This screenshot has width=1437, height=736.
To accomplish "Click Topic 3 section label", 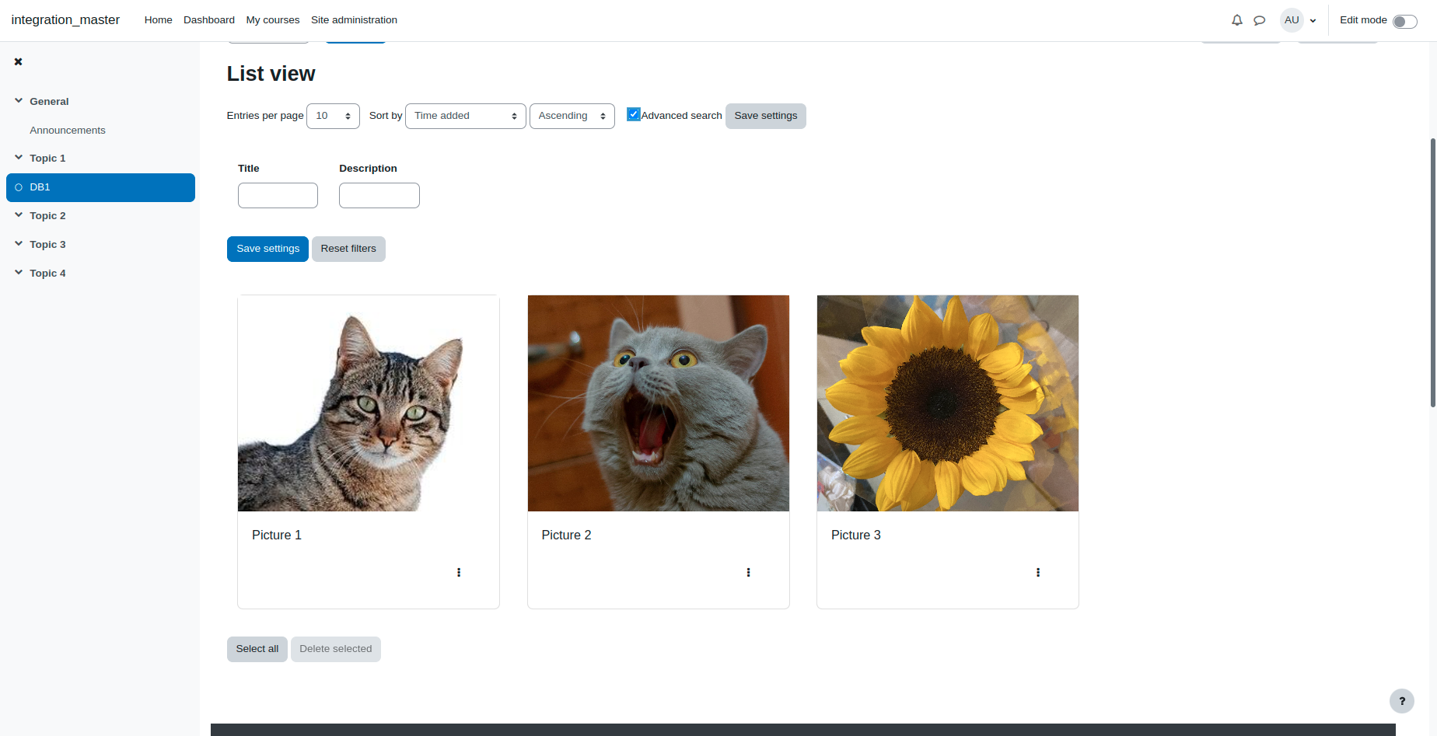I will click(x=47, y=245).
